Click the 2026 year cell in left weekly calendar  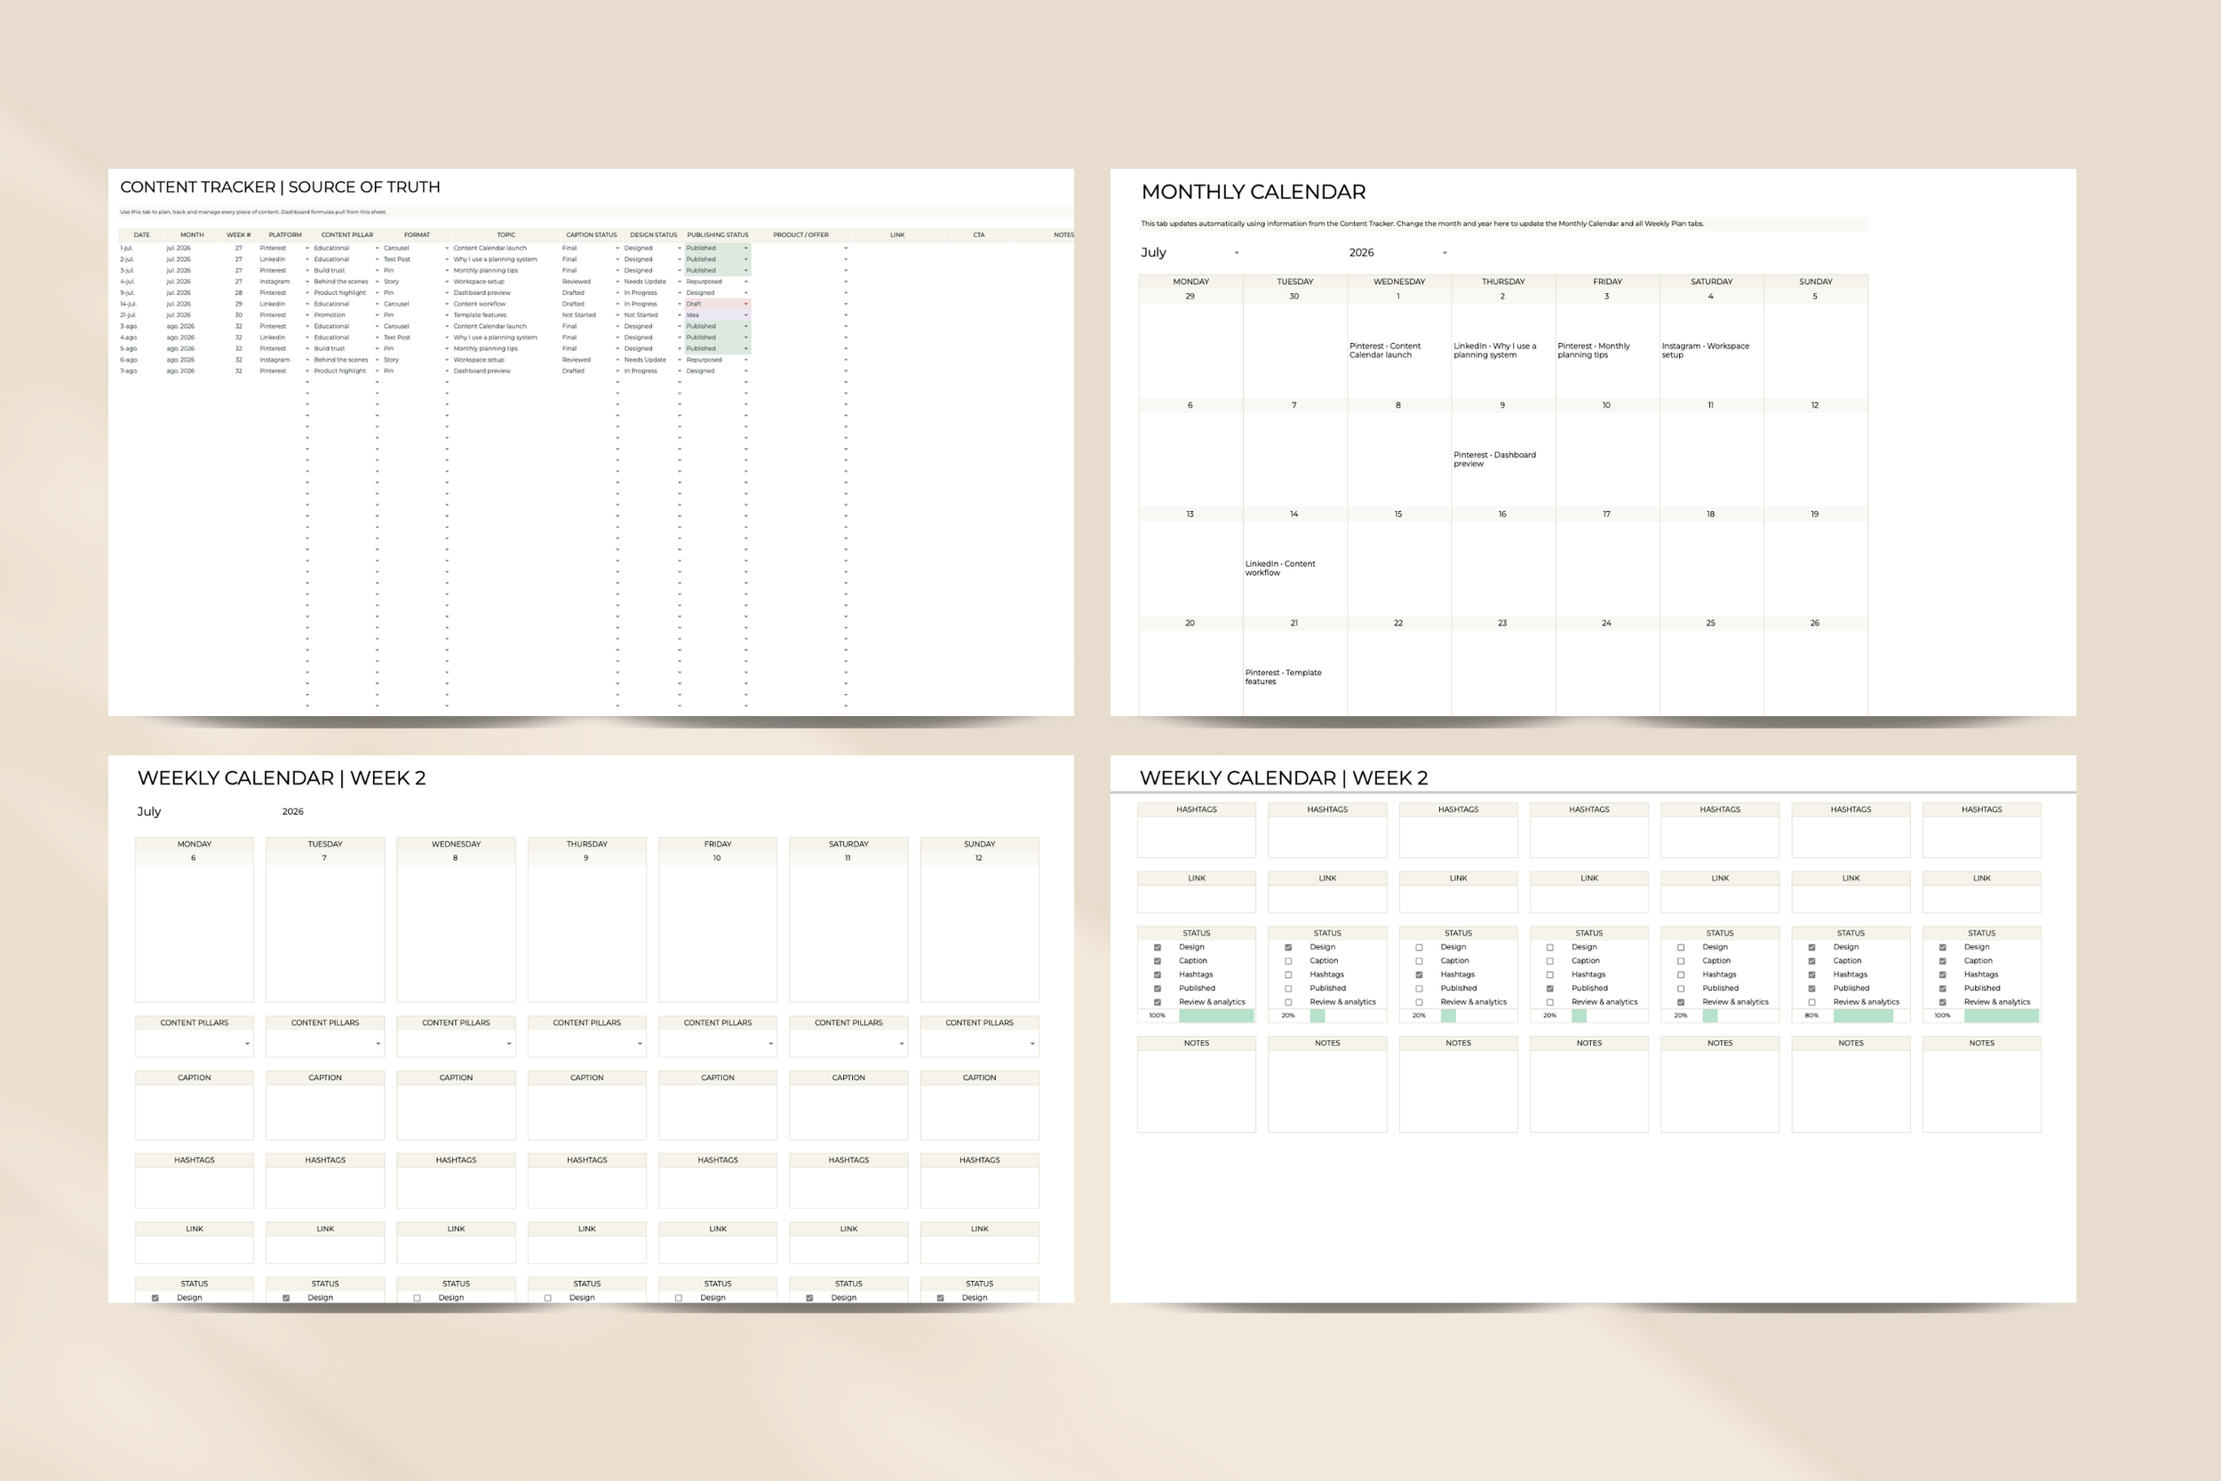point(293,811)
